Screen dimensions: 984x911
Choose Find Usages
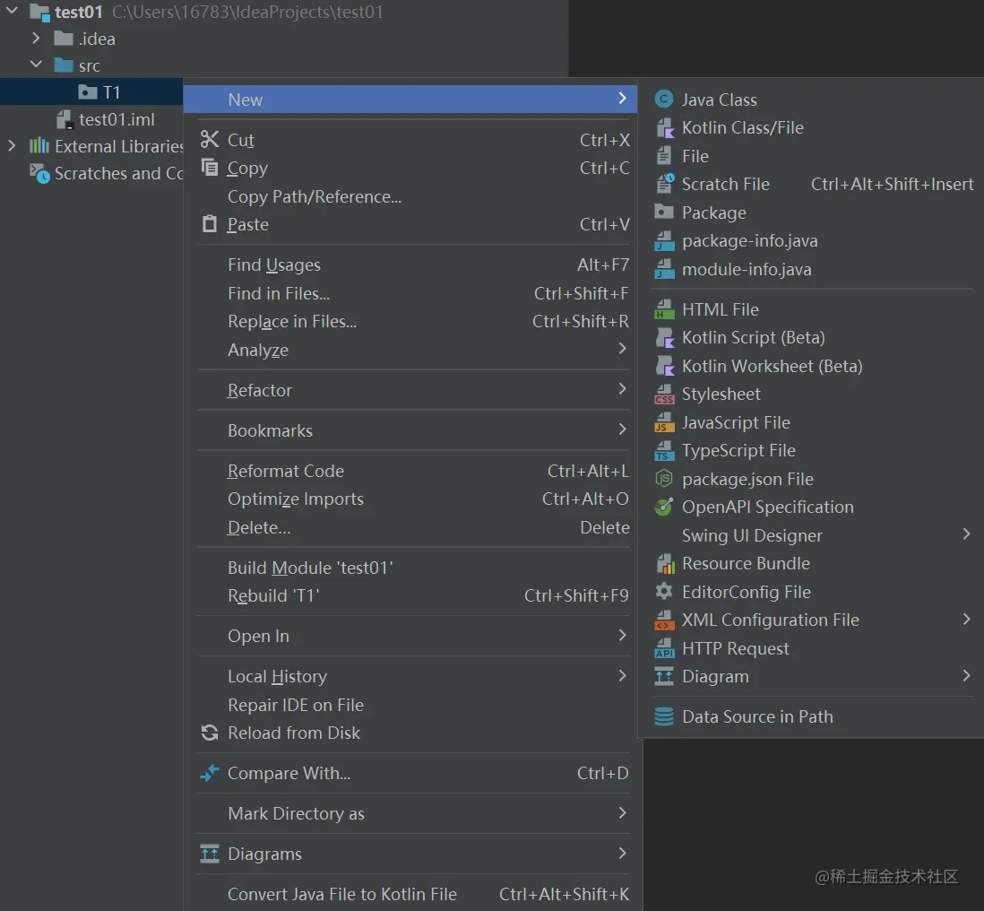pos(410,265)
